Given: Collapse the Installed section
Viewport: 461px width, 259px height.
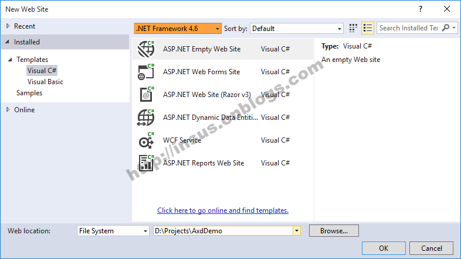Looking at the screenshot, I should 8,42.
